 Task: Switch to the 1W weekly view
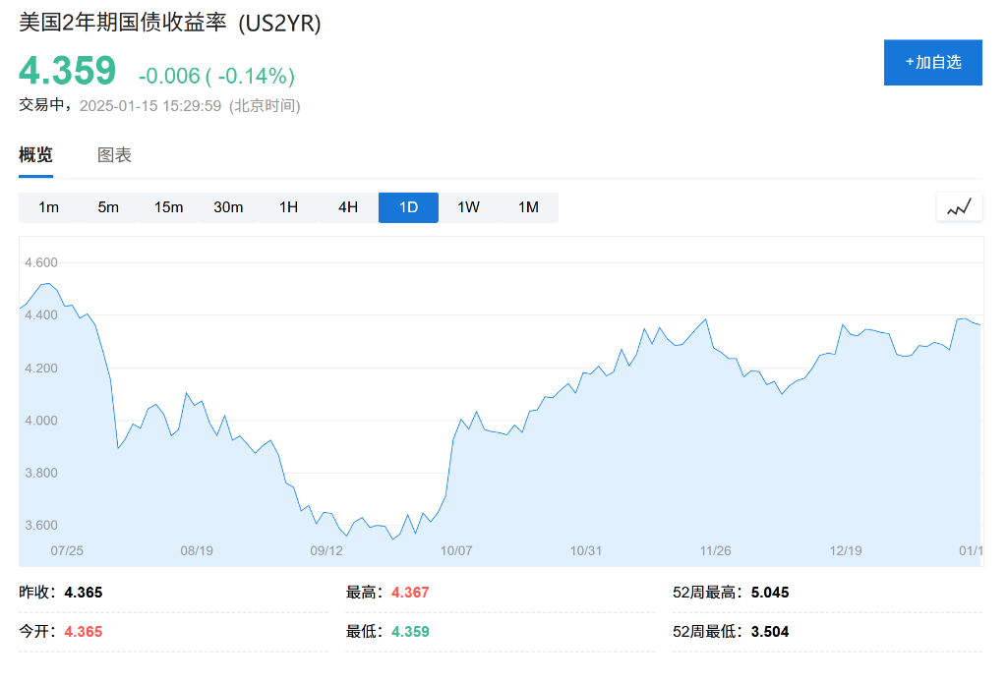coord(468,207)
